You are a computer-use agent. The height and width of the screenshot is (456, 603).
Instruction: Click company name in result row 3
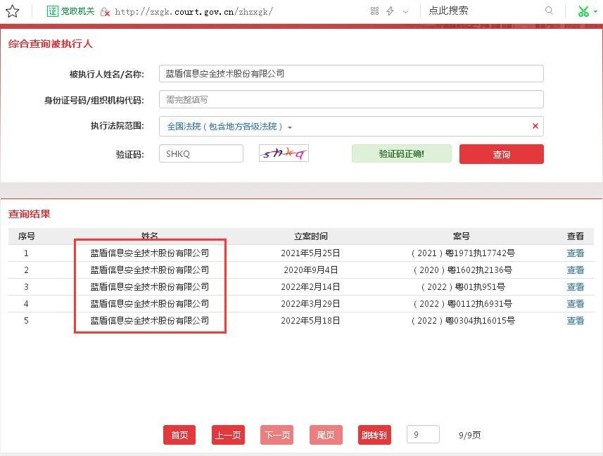tap(150, 287)
